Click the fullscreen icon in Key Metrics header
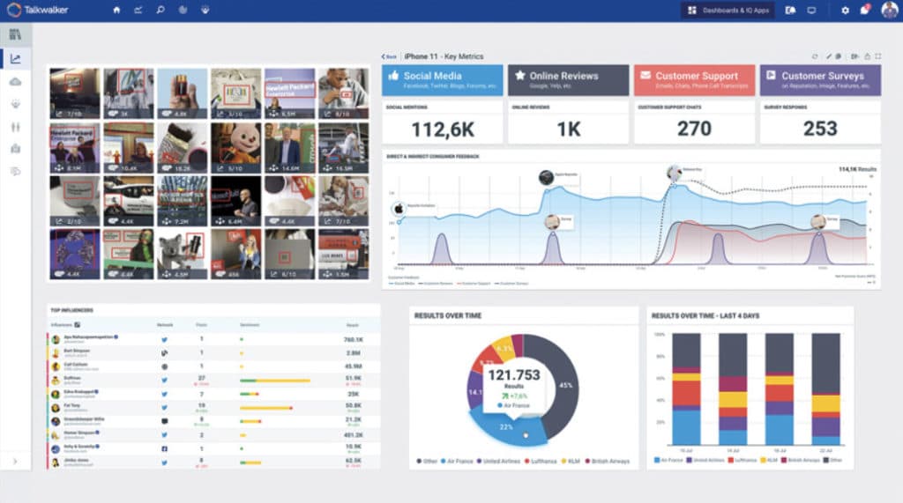Image resolution: width=903 pixels, height=503 pixels. [x=878, y=56]
